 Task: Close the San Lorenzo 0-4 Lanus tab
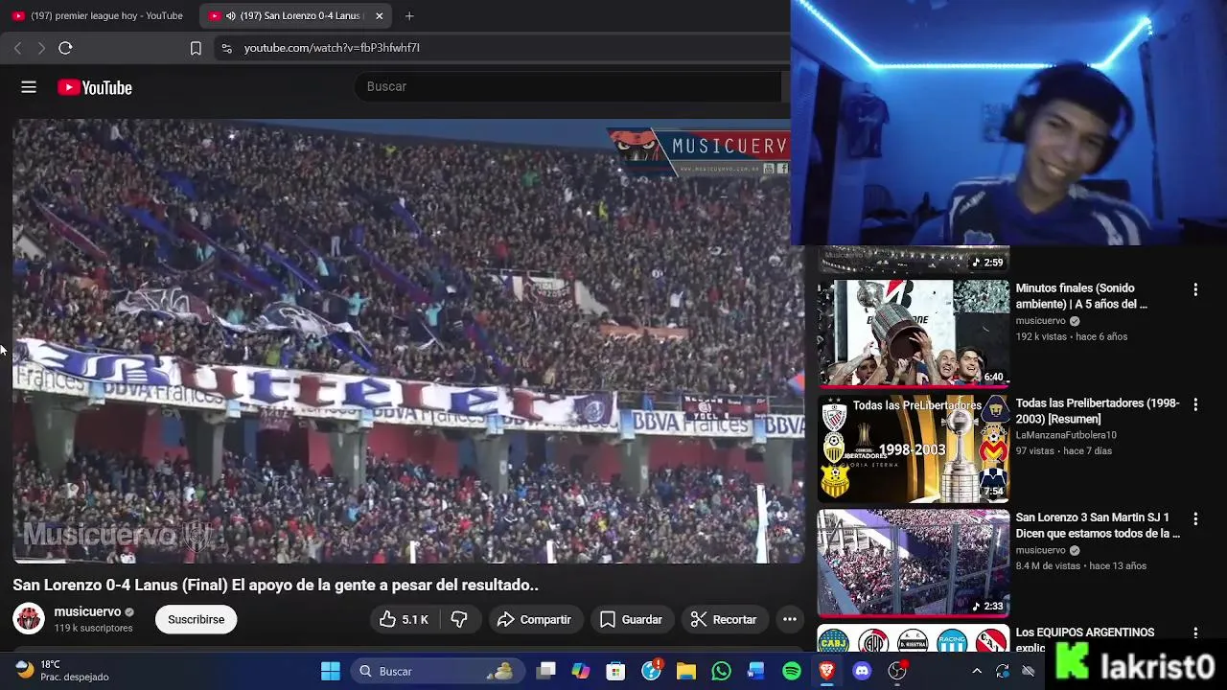379,16
